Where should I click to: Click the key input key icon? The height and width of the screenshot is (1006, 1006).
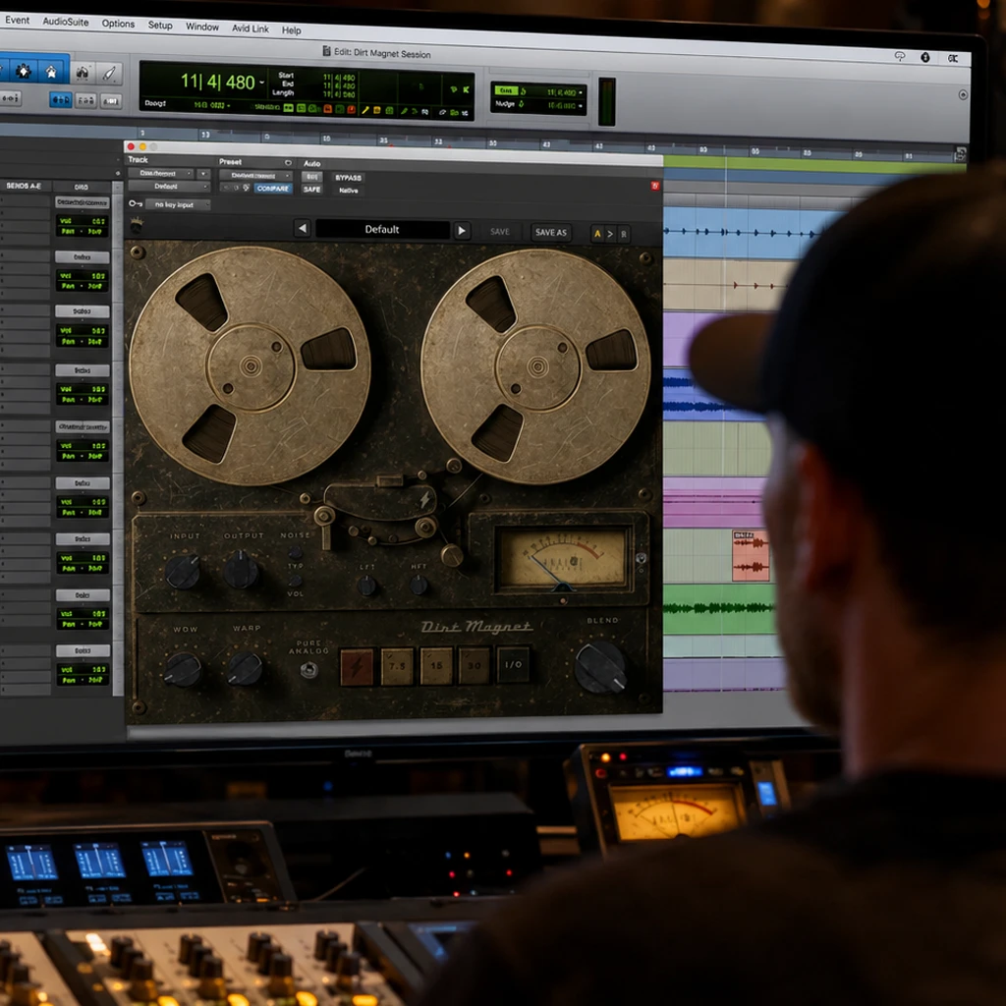(x=135, y=203)
